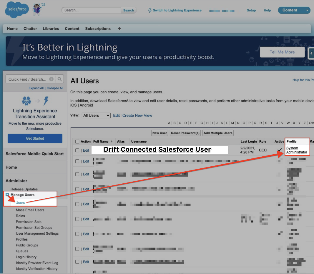This screenshot has height=274, width=314.
Task: Click the Astro '21 mascot icon
Action: point(37,9)
